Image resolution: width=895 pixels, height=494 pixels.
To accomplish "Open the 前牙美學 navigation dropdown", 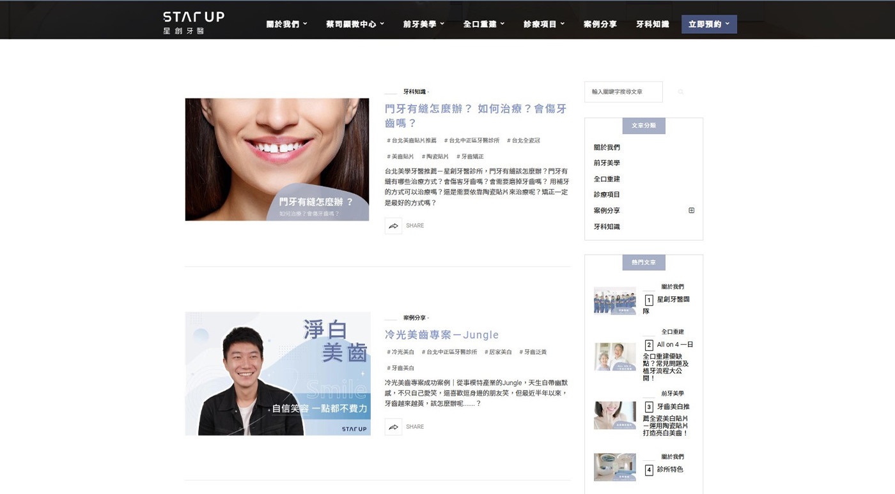I will (423, 24).
